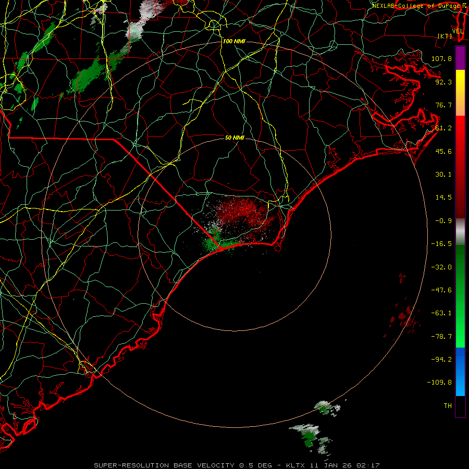Click the -94.2 velocity scale value
This screenshot has height=469, width=469.
[441, 360]
